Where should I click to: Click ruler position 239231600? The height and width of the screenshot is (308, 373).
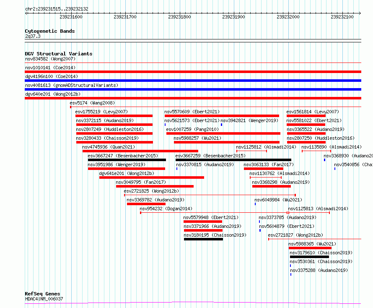[71, 17]
